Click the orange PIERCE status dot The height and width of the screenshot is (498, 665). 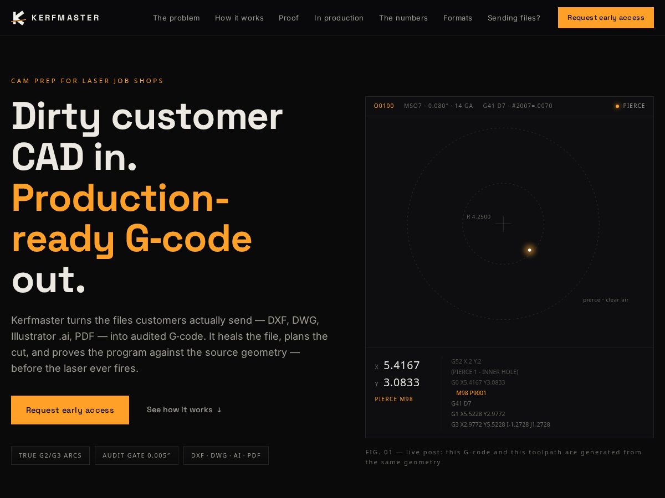pyautogui.click(x=617, y=106)
